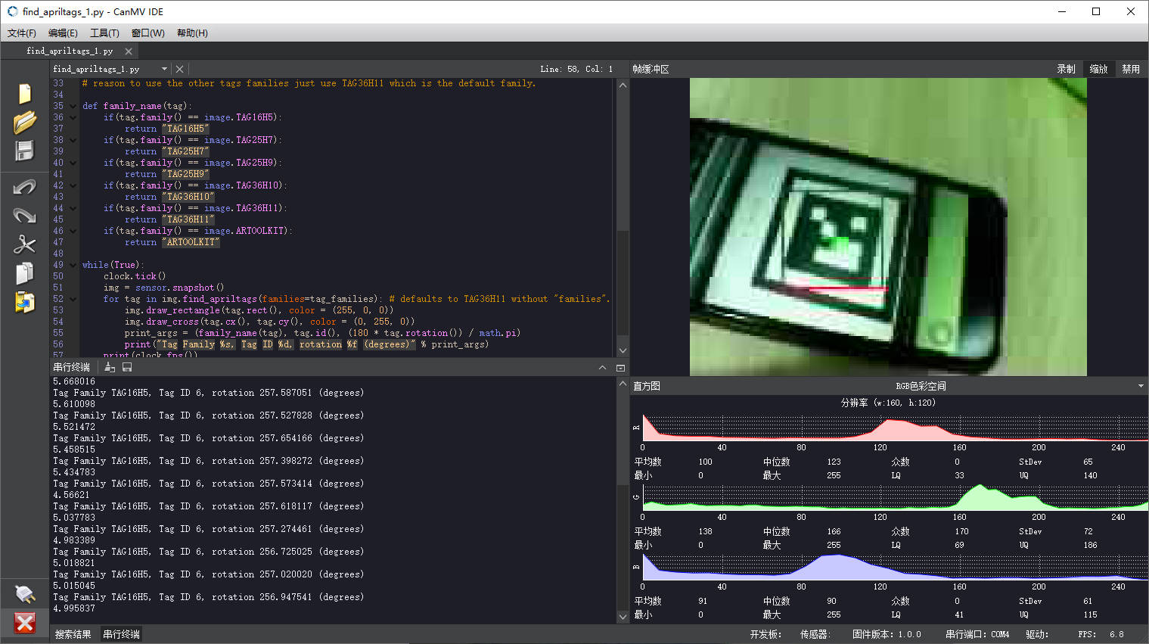
Task: Click the Line: 58, Col: 1 indicator
Action: (x=576, y=69)
